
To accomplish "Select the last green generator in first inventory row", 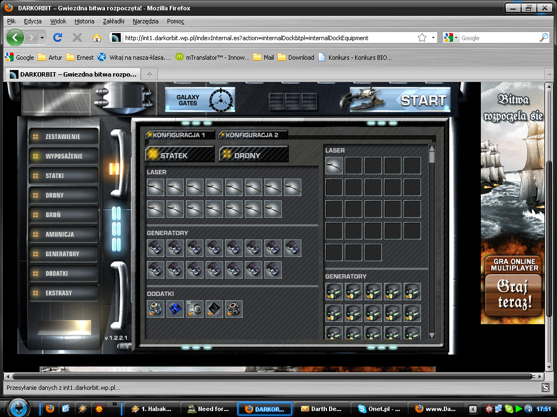I will coord(412,292).
